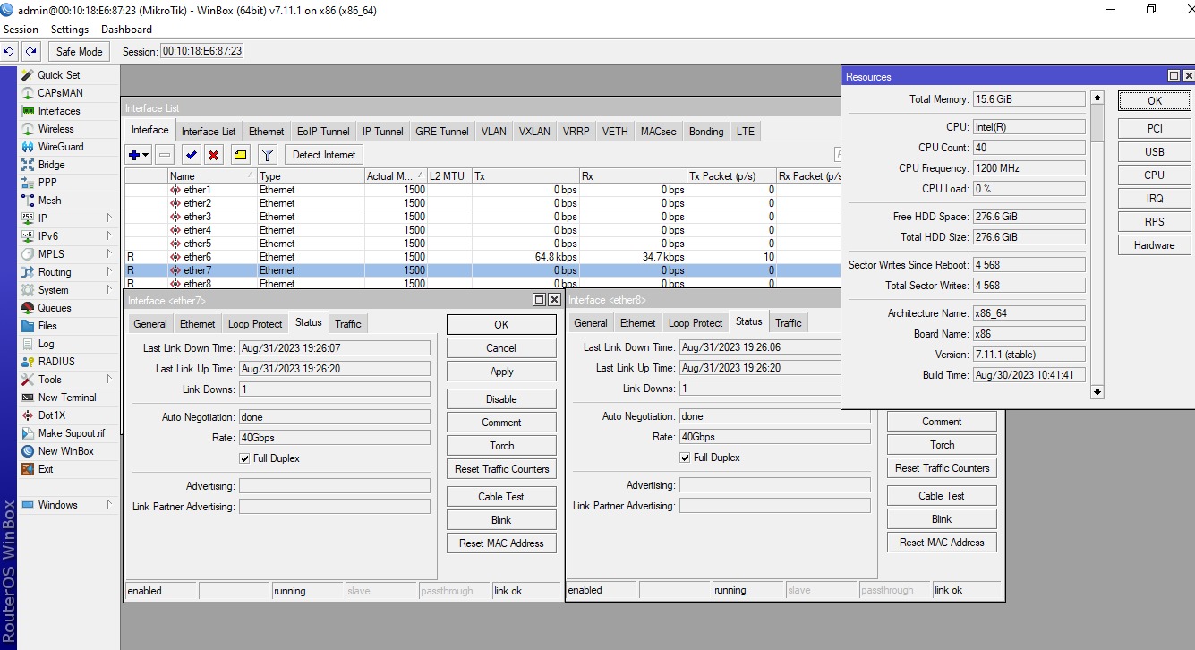Open the blue plus Add dropdown

tap(138, 155)
